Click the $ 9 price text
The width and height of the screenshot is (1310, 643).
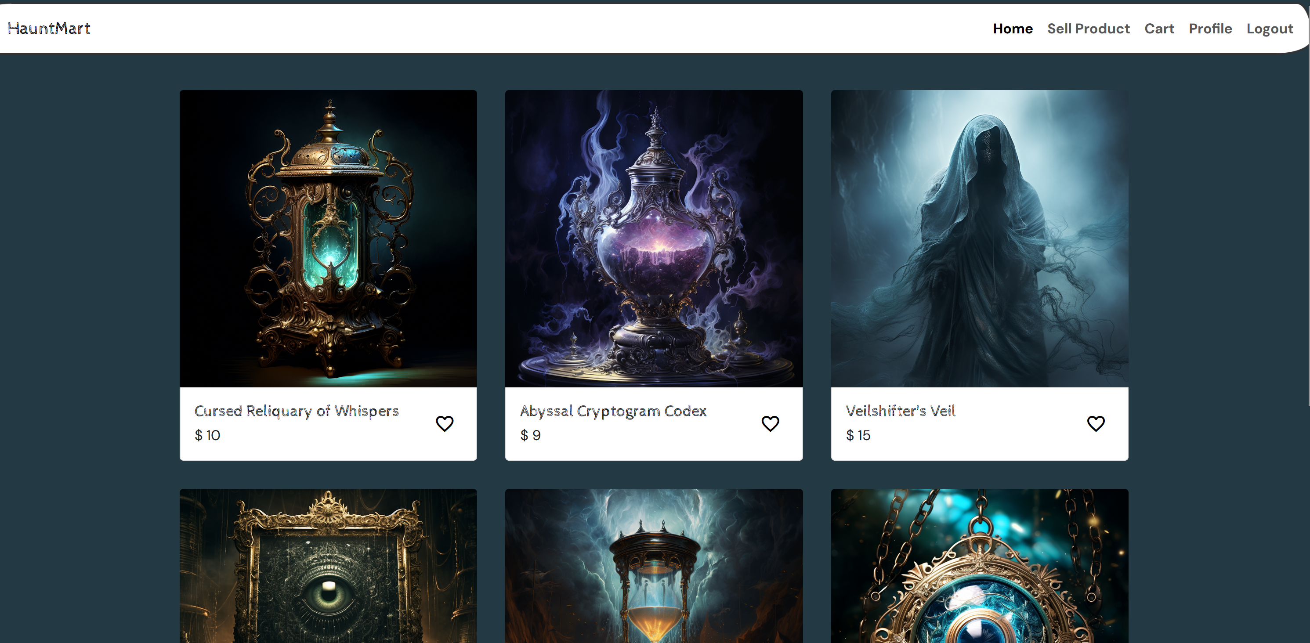point(530,435)
